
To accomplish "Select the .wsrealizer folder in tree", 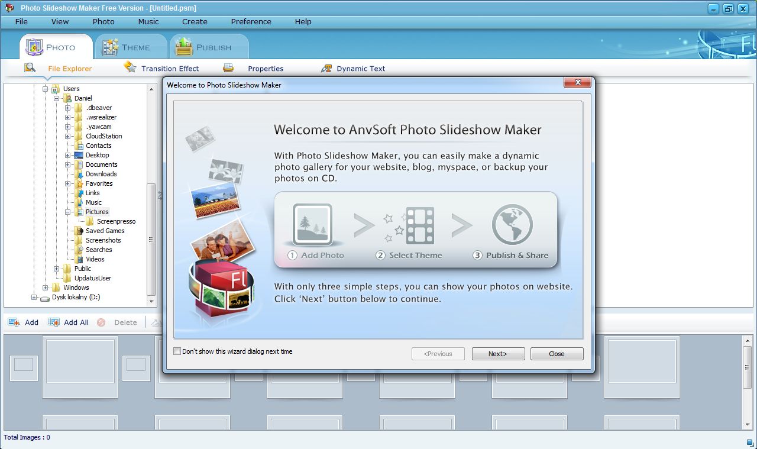I will [101, 117].
